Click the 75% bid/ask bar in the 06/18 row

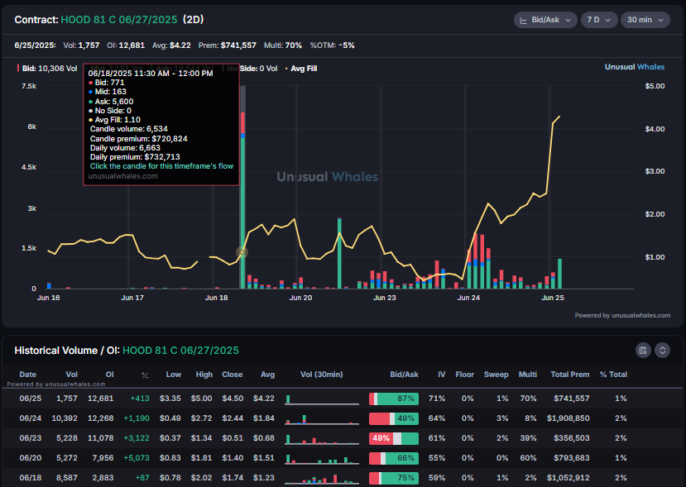point(394,478)
